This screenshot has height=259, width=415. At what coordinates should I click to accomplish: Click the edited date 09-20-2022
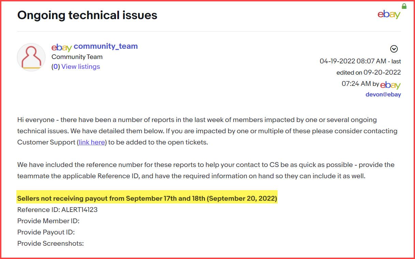click(382, 72)
